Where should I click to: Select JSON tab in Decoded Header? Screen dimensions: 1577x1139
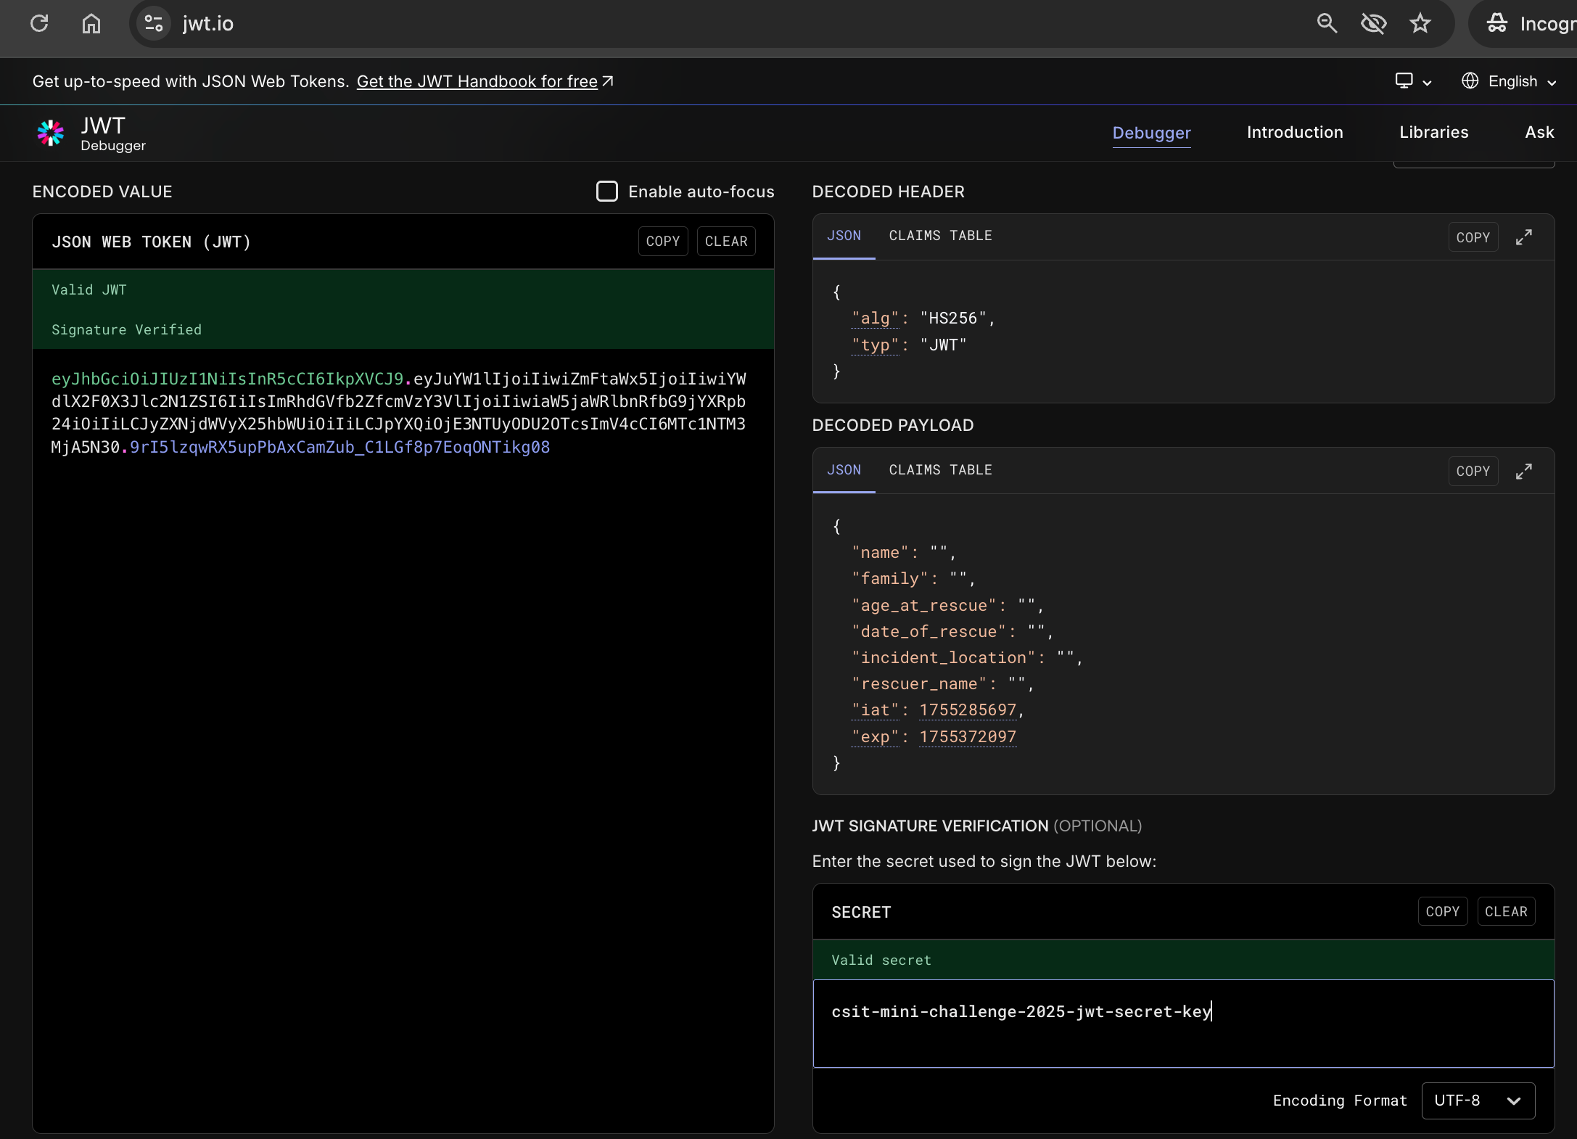tap(844, 236)
